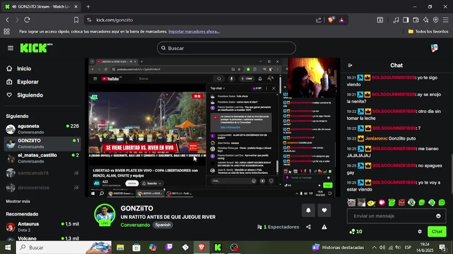Click the Kick logo
This screenshot has width=453, height=254.
click(x=36, y=48)
